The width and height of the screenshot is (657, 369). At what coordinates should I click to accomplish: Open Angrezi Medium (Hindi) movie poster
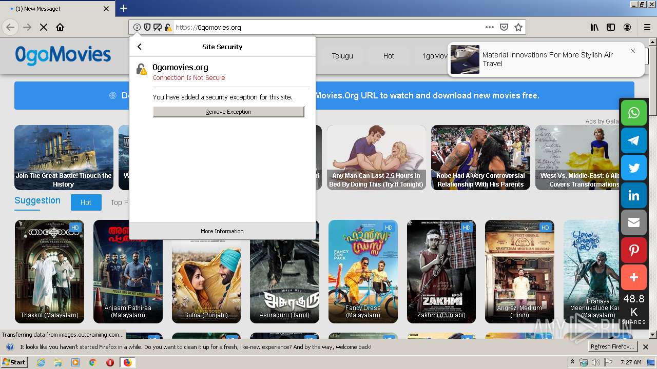(x=519, y=272)
